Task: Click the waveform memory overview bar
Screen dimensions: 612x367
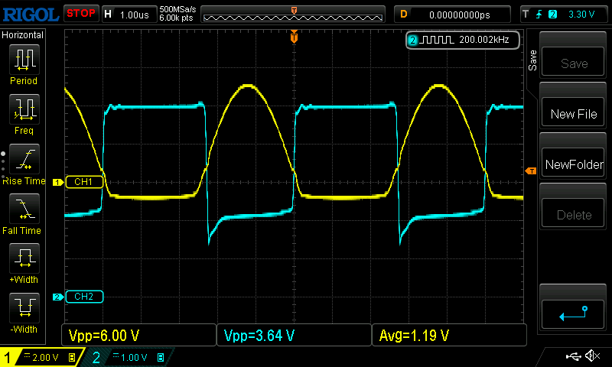Action: pos(293,15)
